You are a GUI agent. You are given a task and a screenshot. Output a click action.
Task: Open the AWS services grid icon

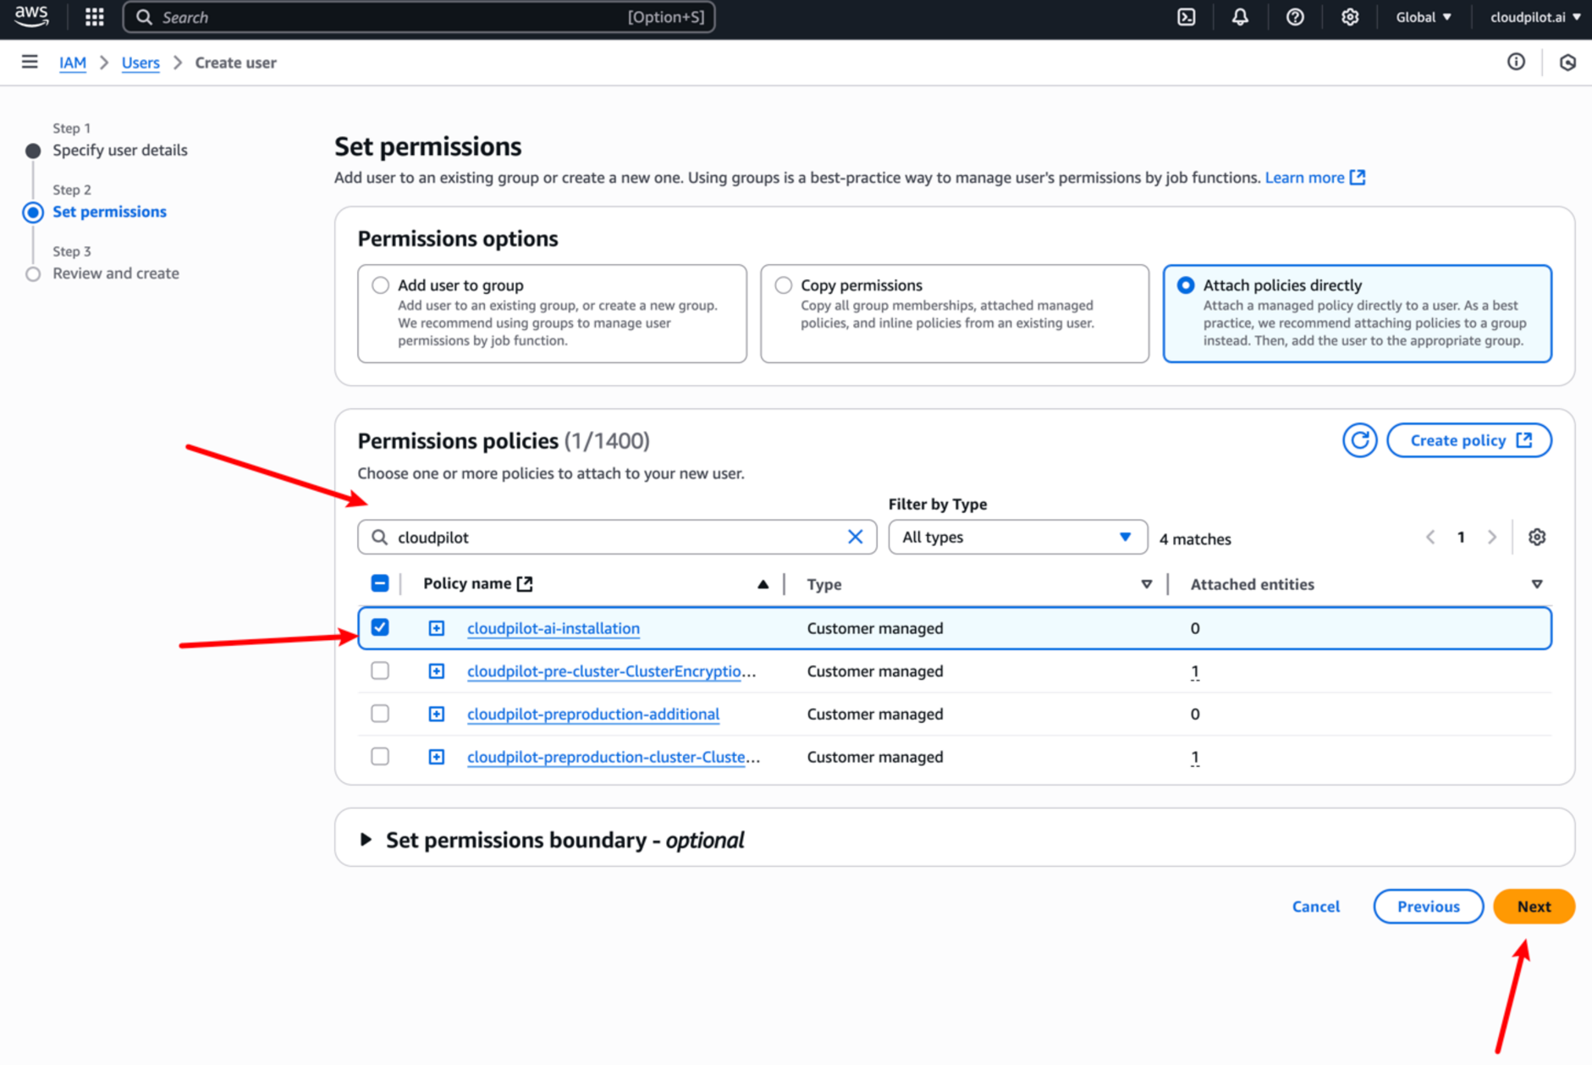(94, 17)
